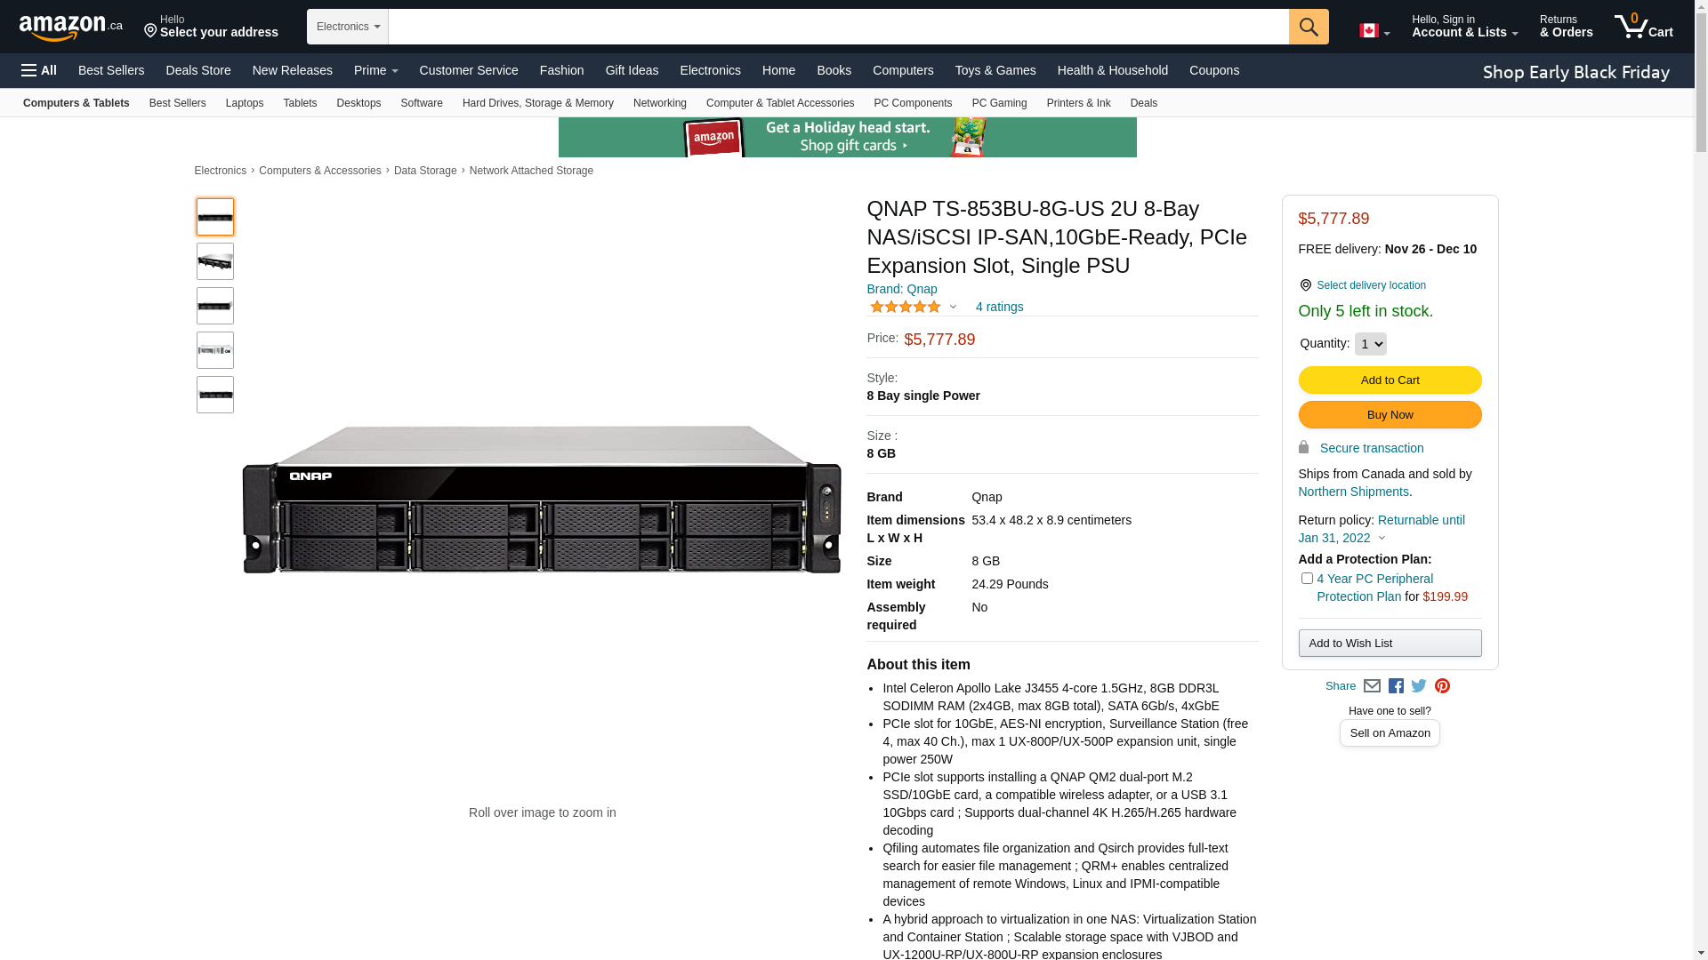Click the Amazon.ca logo
Screen dimensions: 1708x960
tap(70, 28)
